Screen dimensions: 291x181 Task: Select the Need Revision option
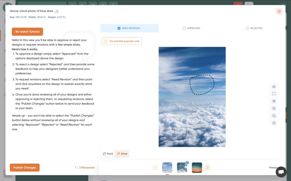129,28
